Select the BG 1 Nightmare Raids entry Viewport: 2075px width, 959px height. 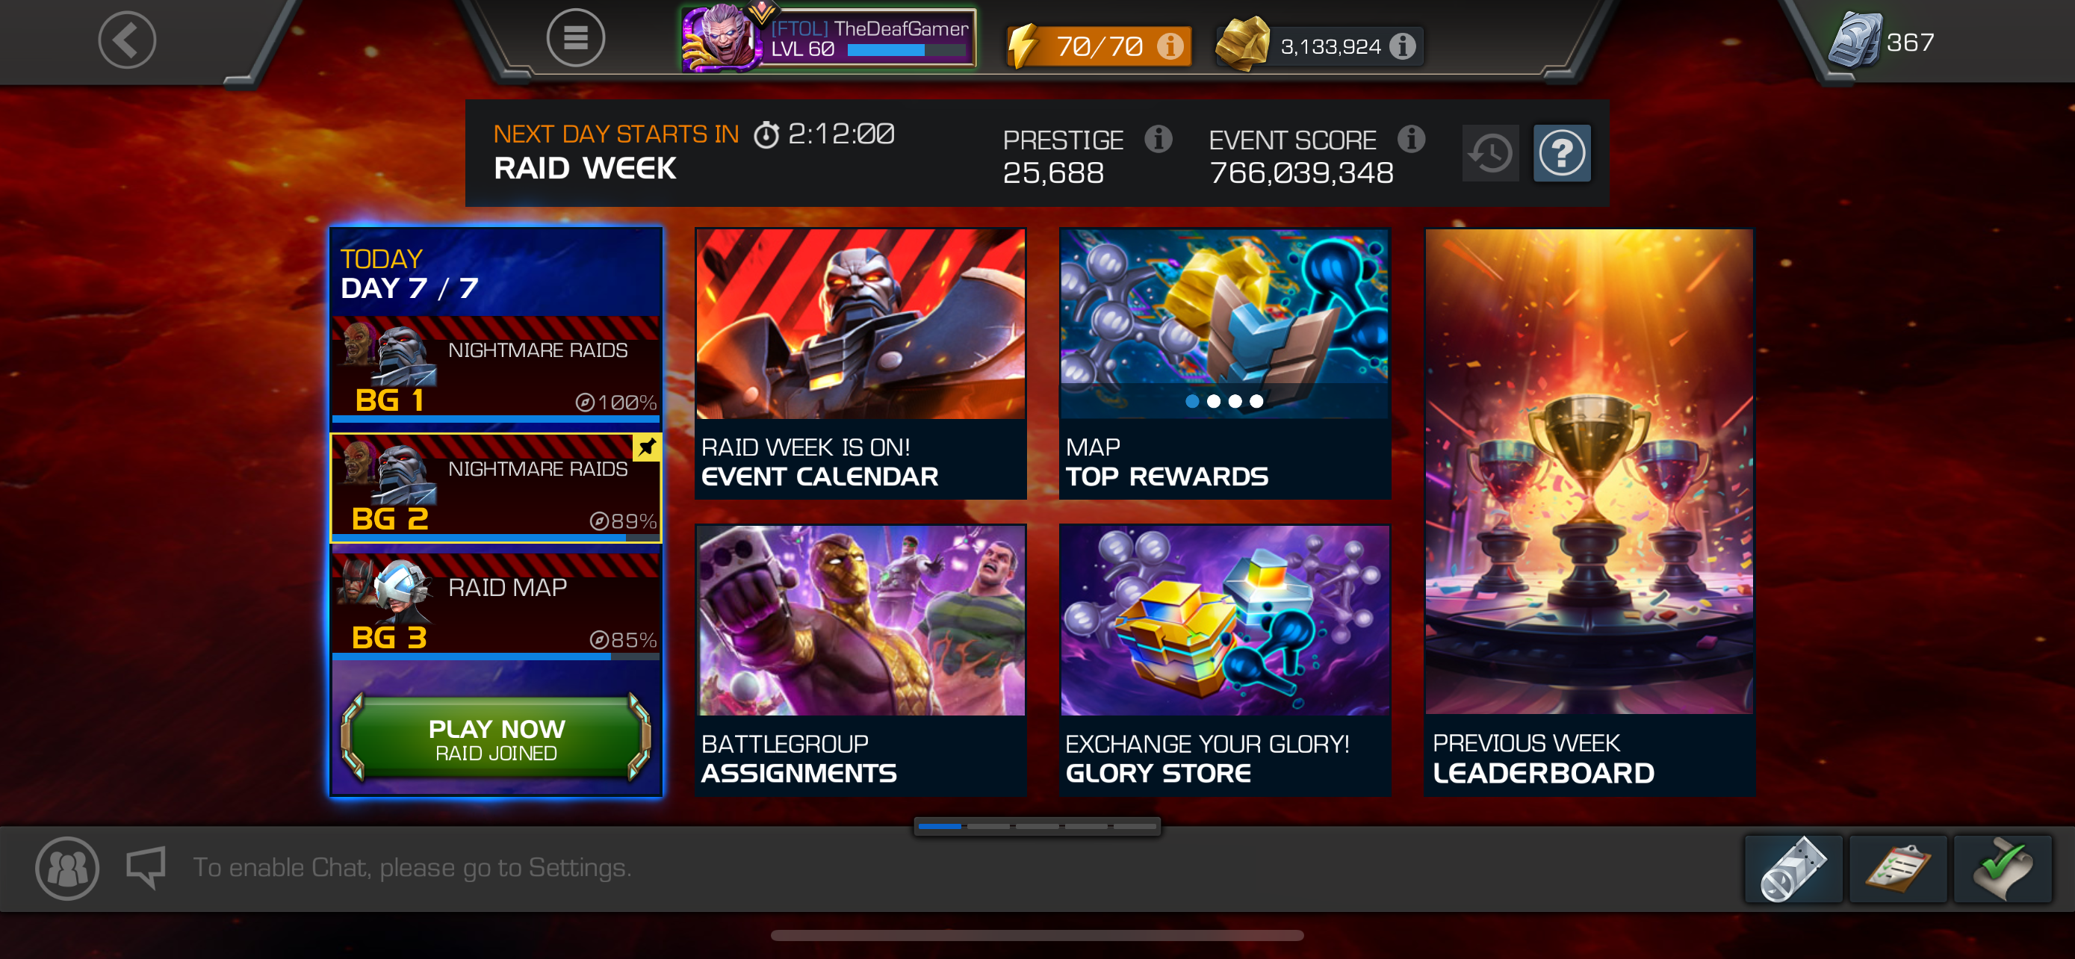[495, 368]
